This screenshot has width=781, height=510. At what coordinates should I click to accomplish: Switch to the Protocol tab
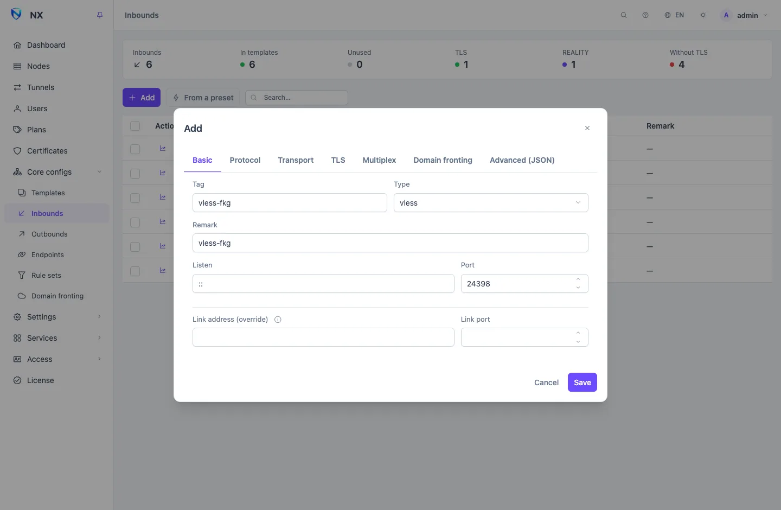pos(245,160)
